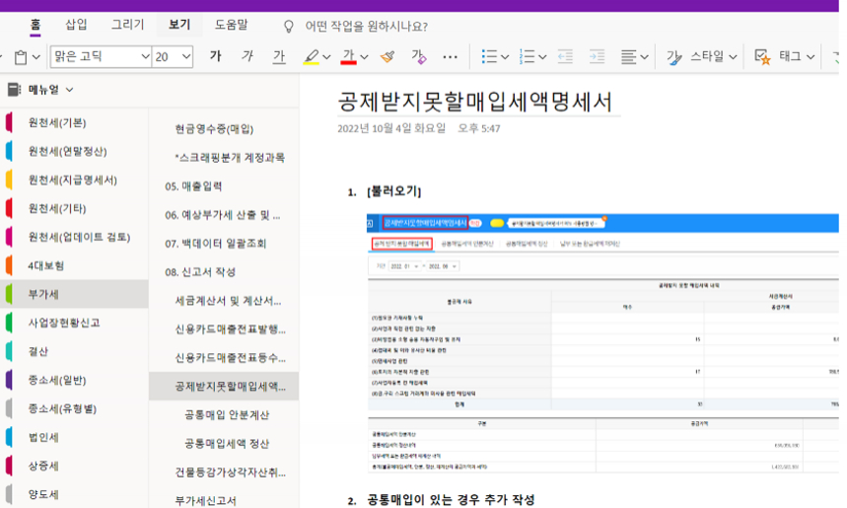Open the 현금영수증(매입) page

[x=224, y=128]
